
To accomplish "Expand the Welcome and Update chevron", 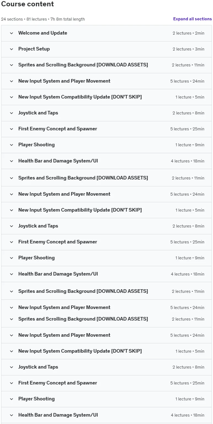I will click(11, 33).
